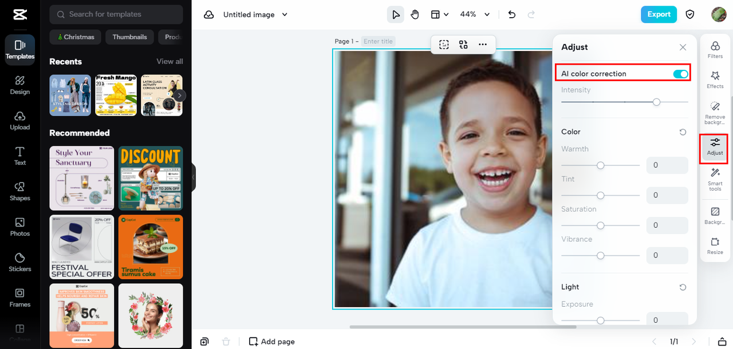
Task: Open the Effects panel
Action: (715, 80)
